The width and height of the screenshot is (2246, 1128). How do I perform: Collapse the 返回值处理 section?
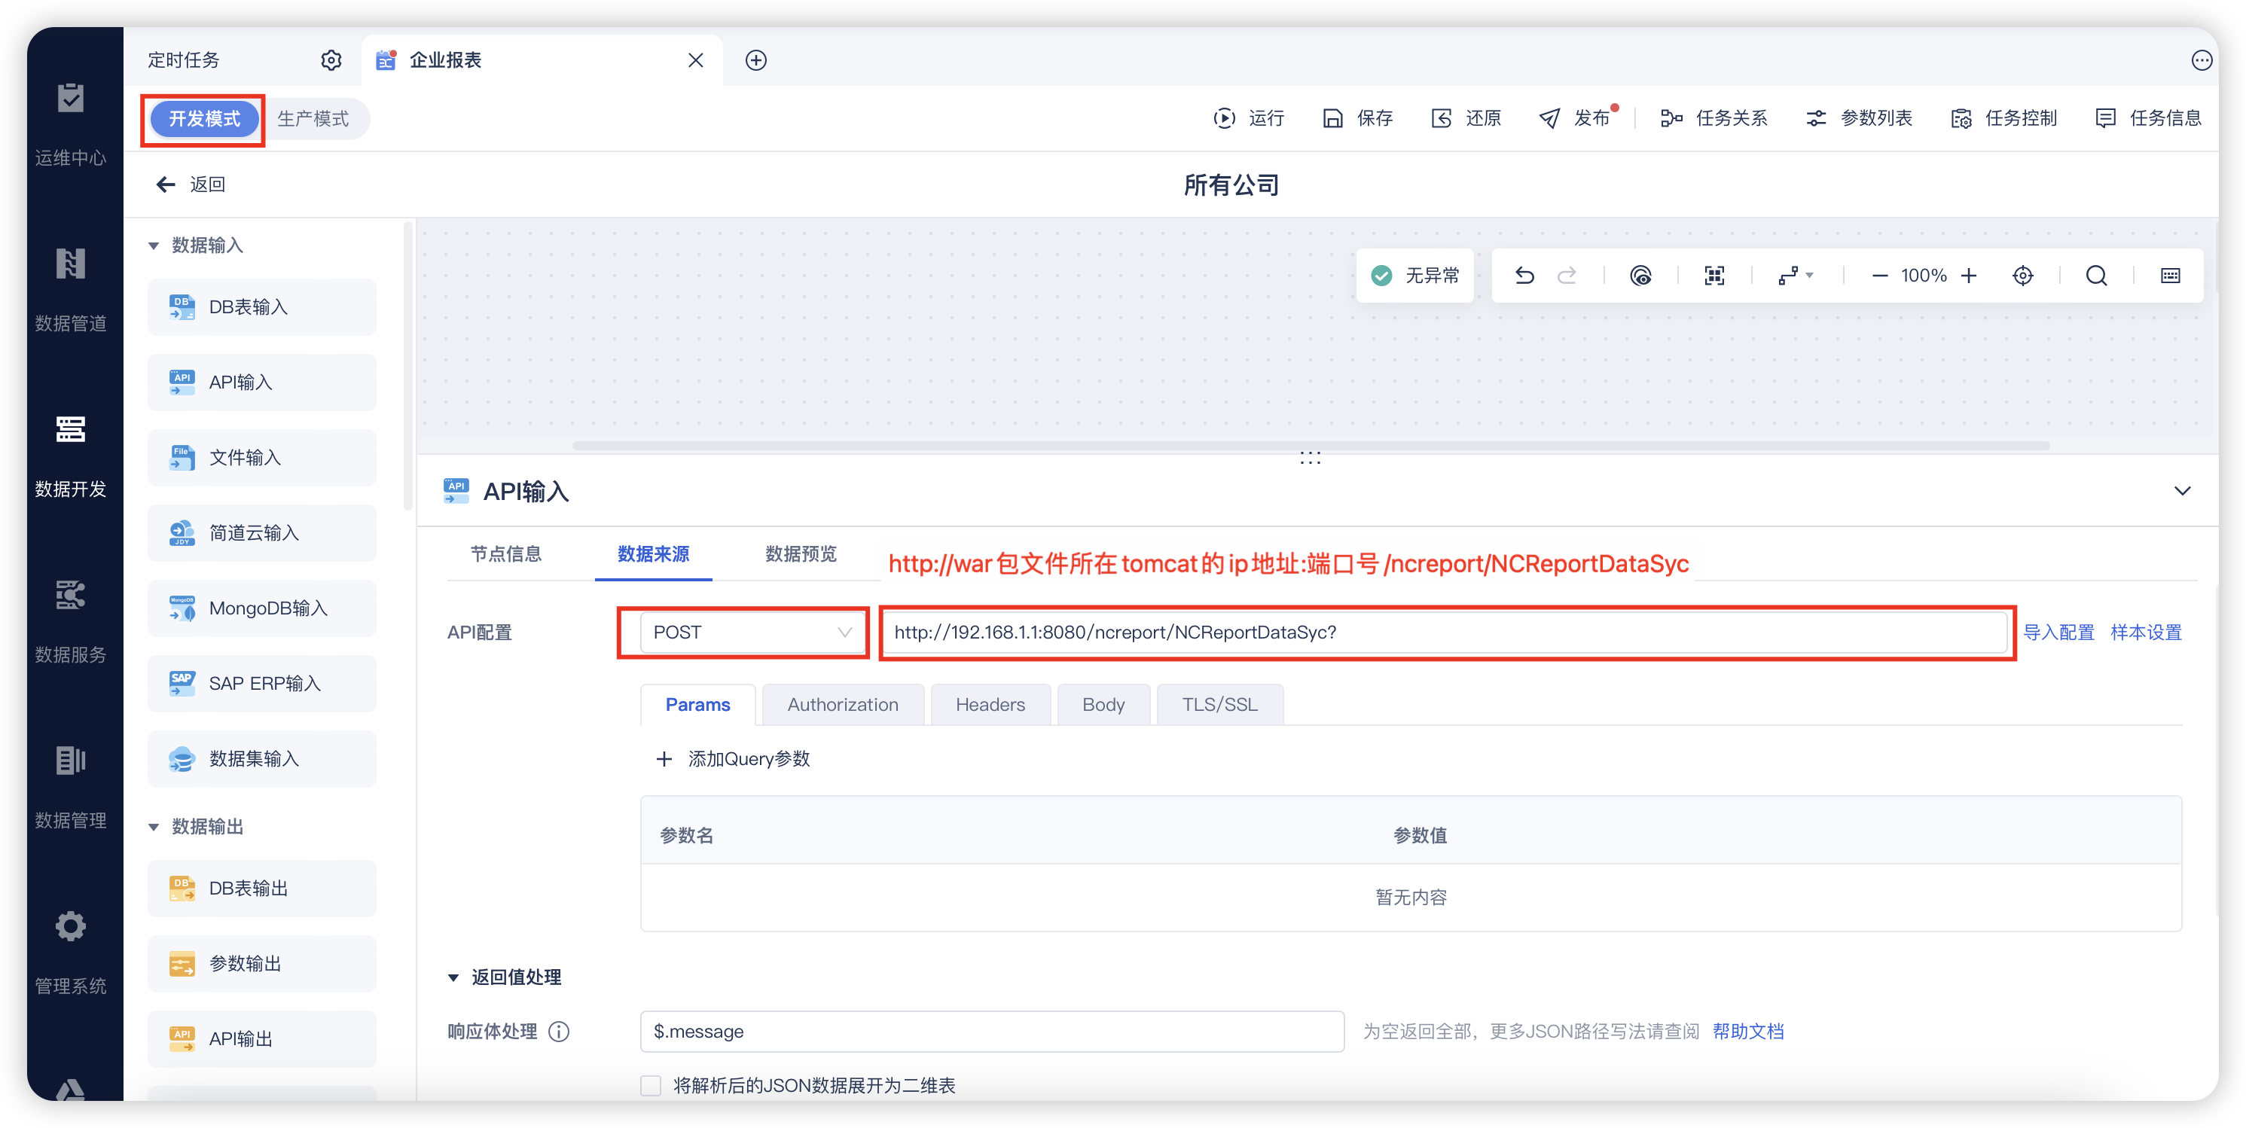tap(453, 977)
